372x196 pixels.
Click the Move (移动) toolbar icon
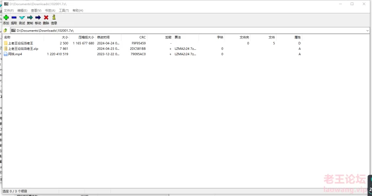coord(38,18)
